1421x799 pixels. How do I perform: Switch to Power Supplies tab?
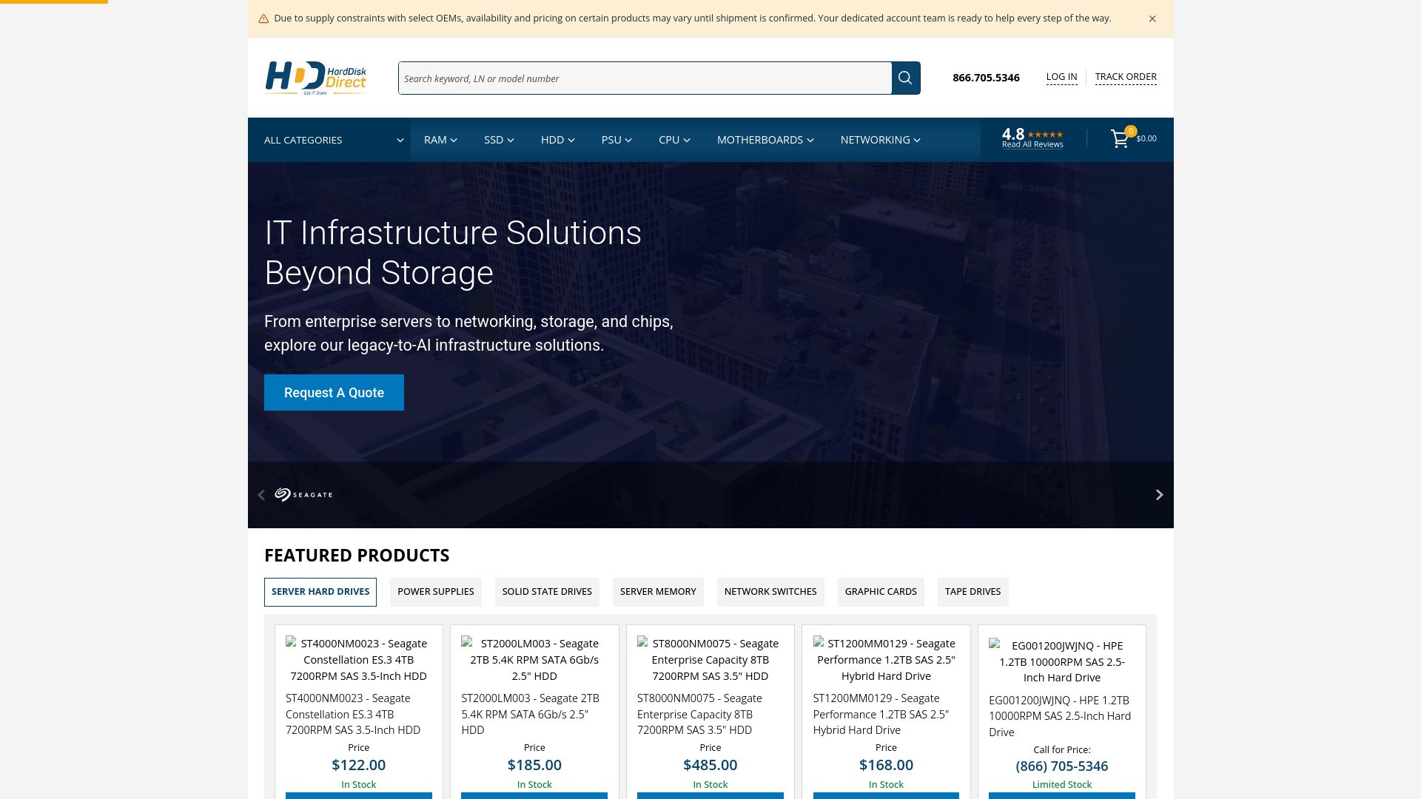[x=436, y=592]
